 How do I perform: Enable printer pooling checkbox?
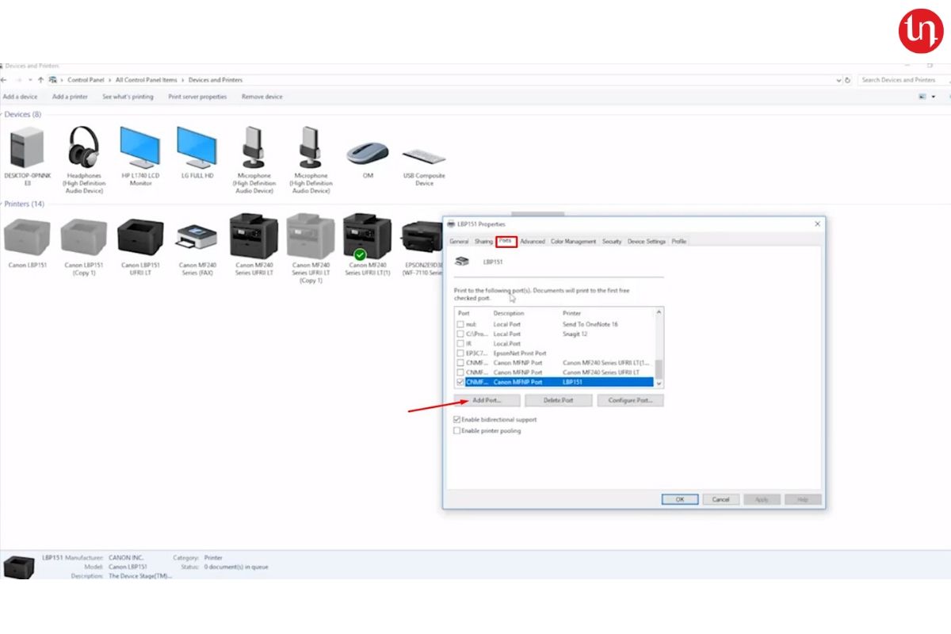456,431
